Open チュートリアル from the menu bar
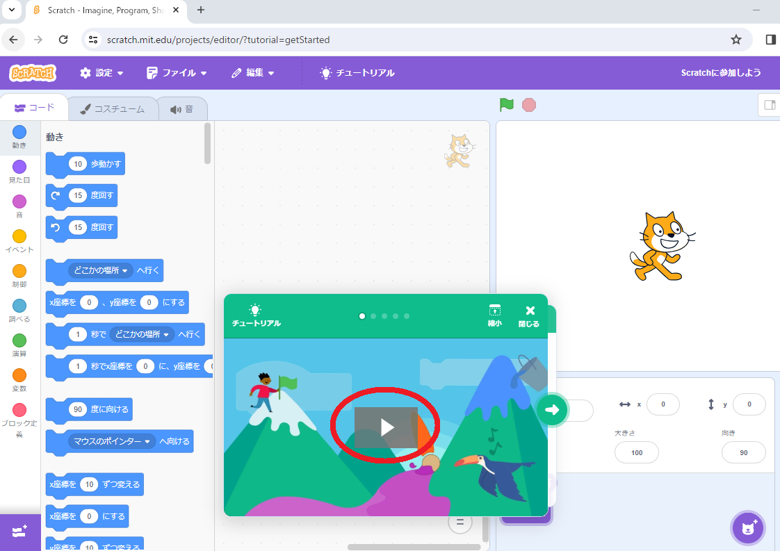780x551 pixels. 357,73
